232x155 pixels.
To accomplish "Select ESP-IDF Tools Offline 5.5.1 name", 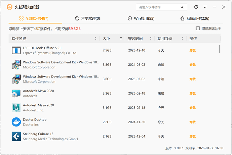I will 42,48.
